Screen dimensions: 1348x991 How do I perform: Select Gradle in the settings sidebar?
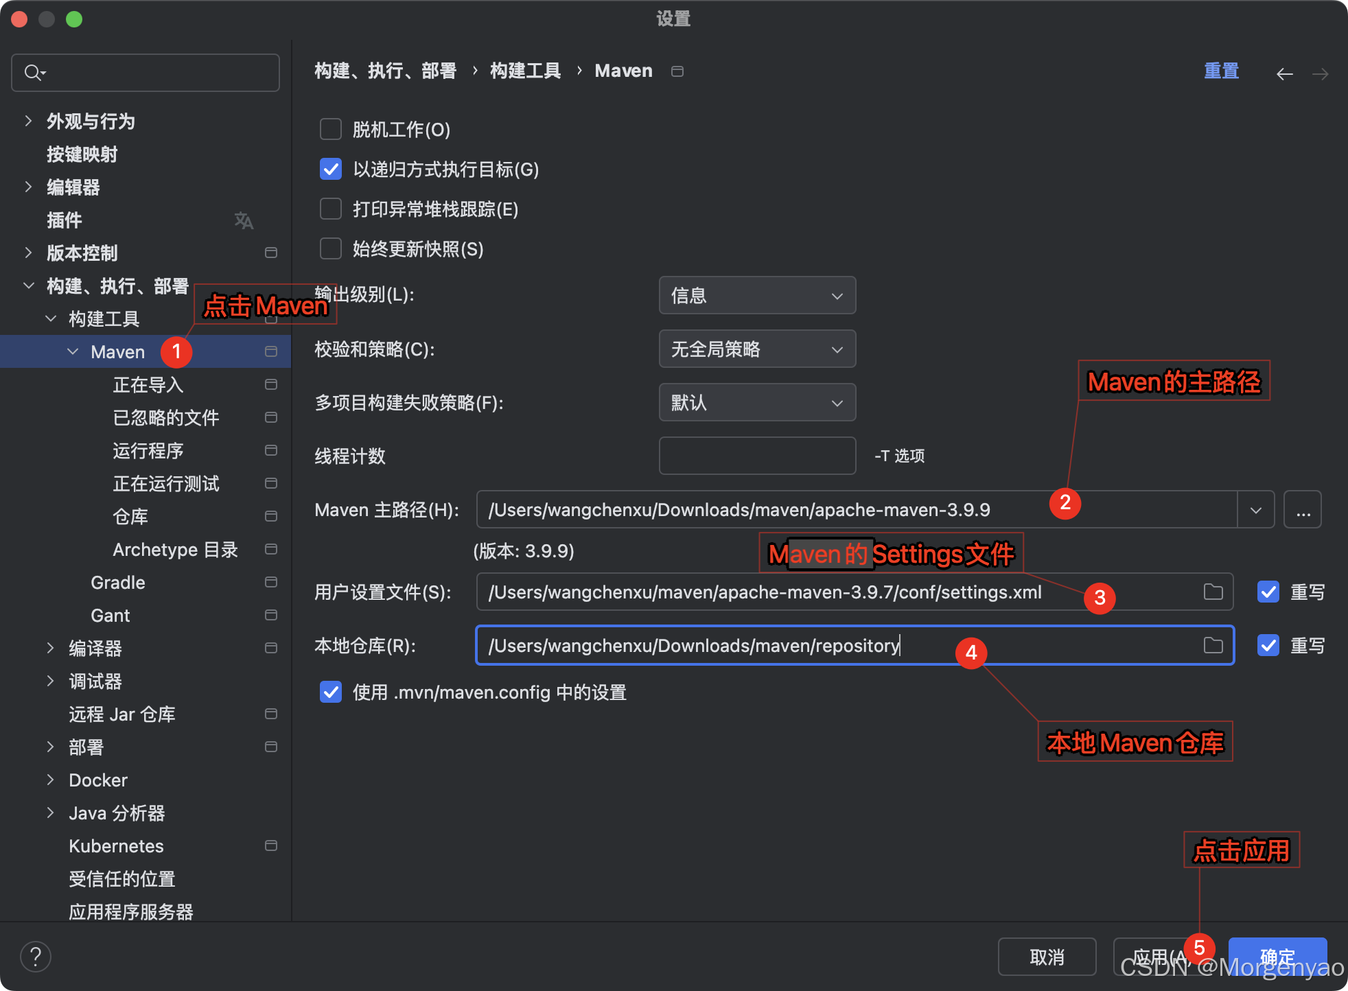[x=117, y=582]
